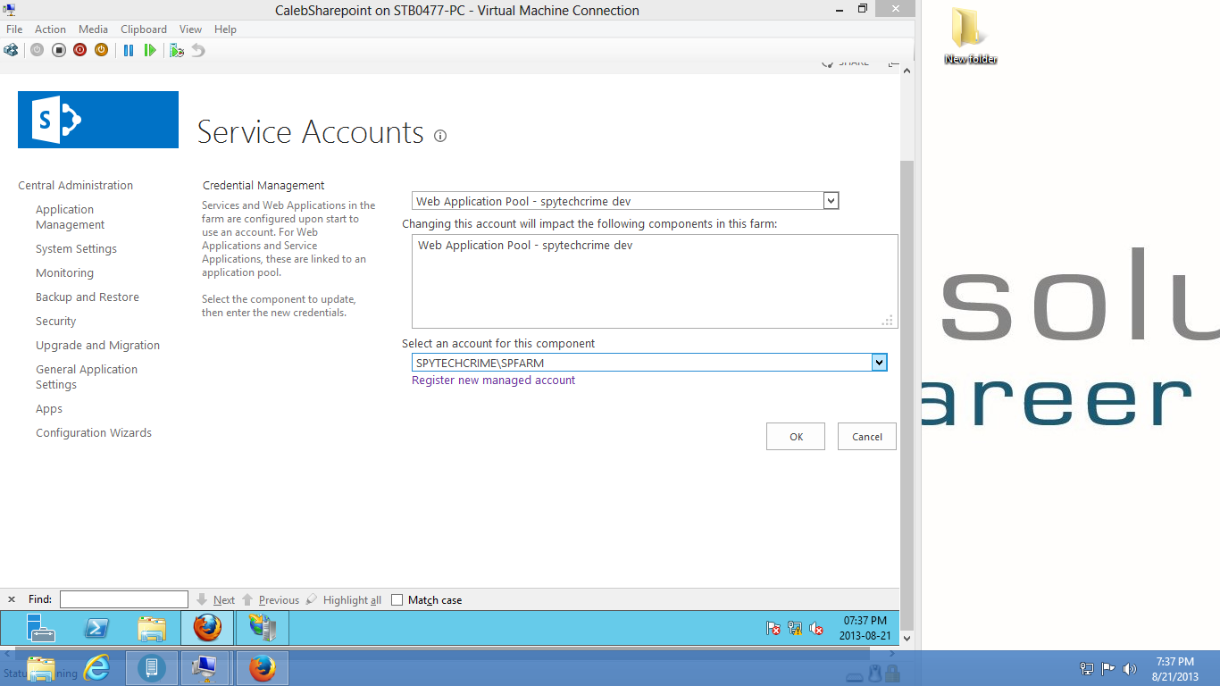Image resolution: width=1220 pixels, height=686 pixels.
Task: Open the Action menu
Action: coord(50,29)
